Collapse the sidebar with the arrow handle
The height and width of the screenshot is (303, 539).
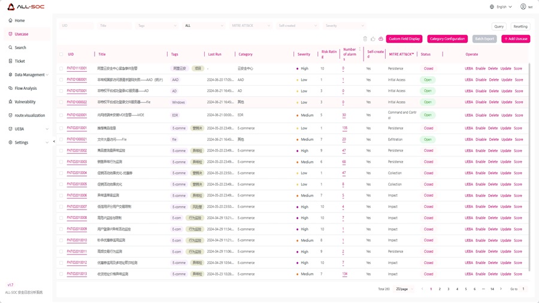click(x=54, y=142)
